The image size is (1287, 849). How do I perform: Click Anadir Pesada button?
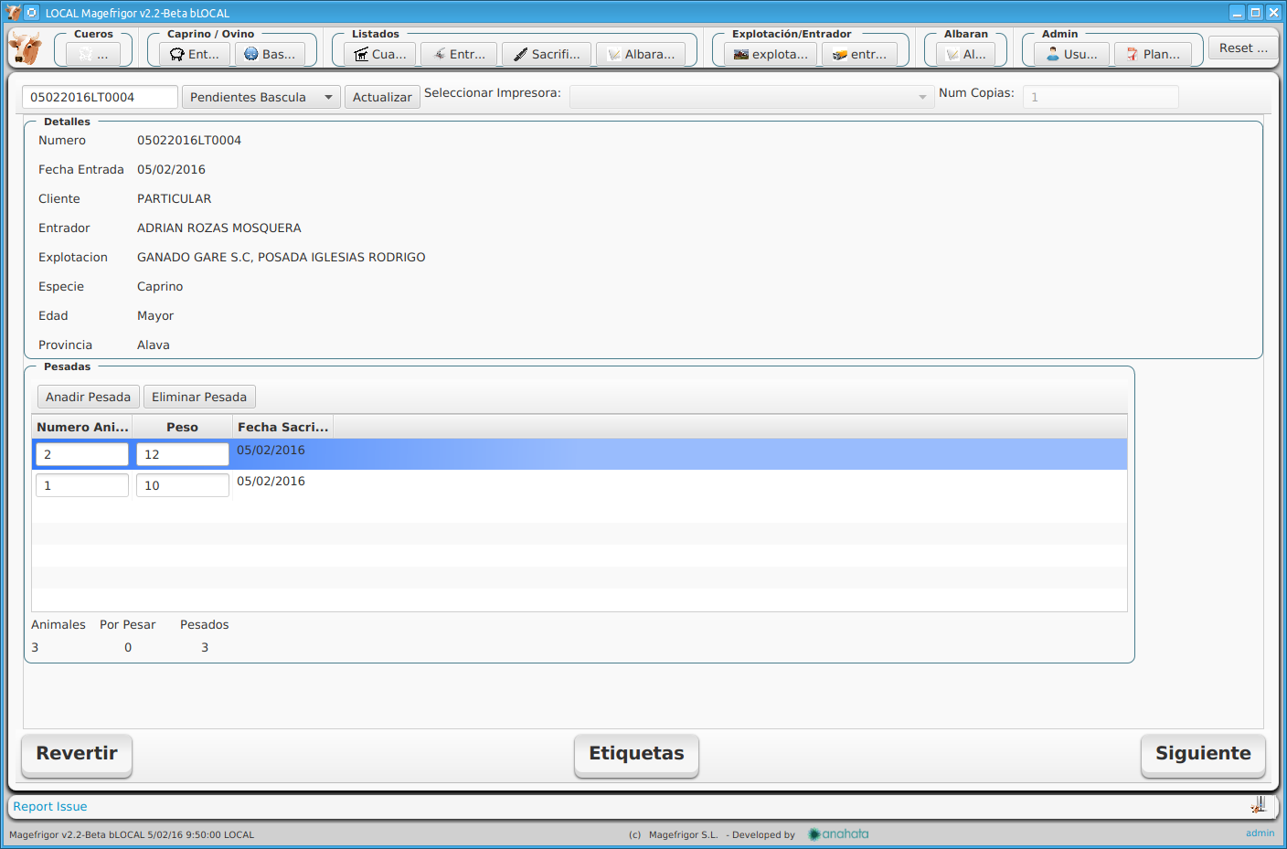88,397
